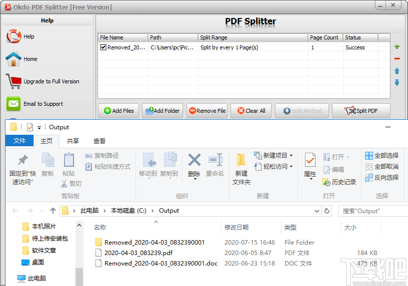Uncheck the Removed_20... file checkbox
408x286 pixels.
[103, 47]
